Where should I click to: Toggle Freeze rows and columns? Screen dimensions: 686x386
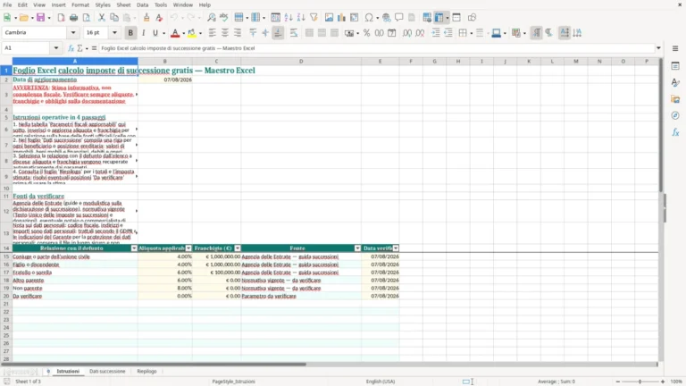click(x=439, y=18)
